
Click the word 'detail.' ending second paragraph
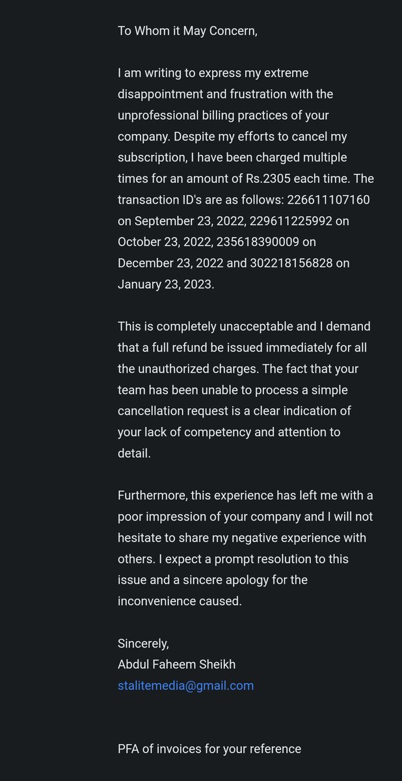(x=134, y=453)
